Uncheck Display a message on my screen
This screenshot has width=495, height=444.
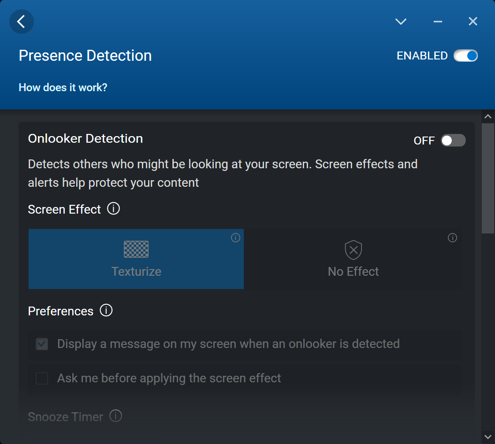point(42,344)
